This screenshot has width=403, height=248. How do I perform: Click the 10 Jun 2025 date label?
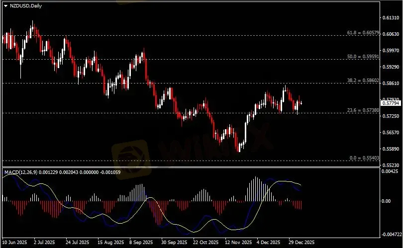(14, 243)
